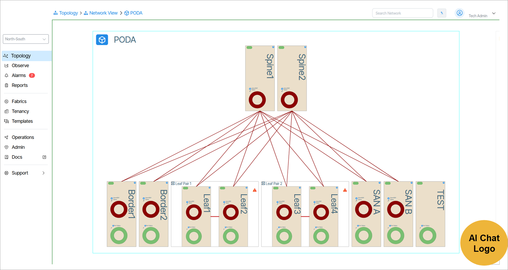Click the TEST node port status ring
Viewport: 508px width, 270px height.
(x=427, y=236)
